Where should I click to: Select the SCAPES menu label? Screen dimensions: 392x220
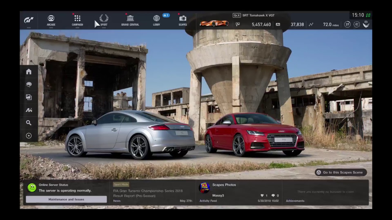click(x=183, y=25)
